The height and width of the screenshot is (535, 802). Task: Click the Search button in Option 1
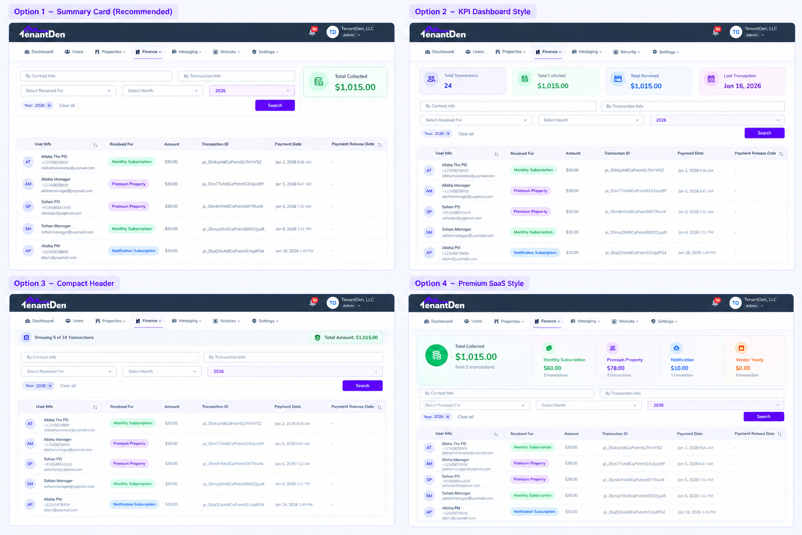[x=275, y=106]
